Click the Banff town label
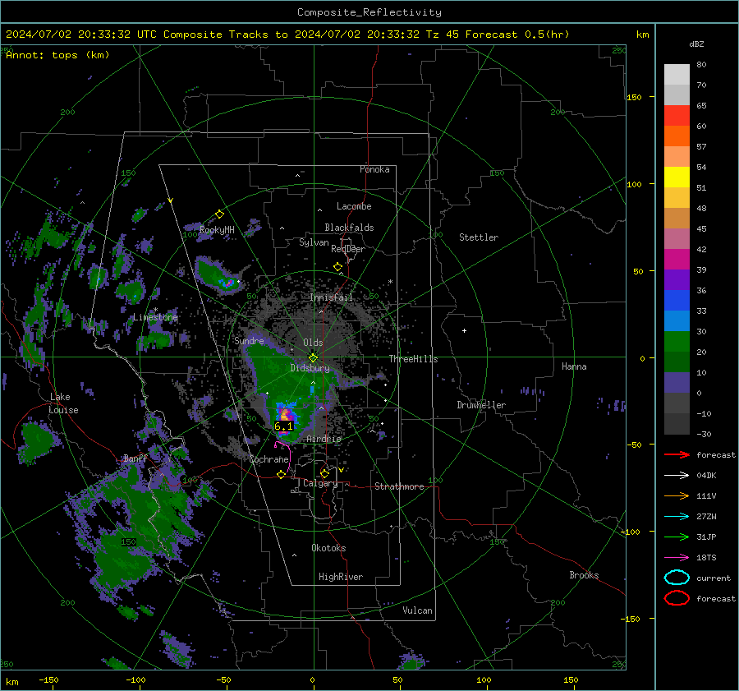The height and width of the screenshot is (691, 739). point(135,458)
